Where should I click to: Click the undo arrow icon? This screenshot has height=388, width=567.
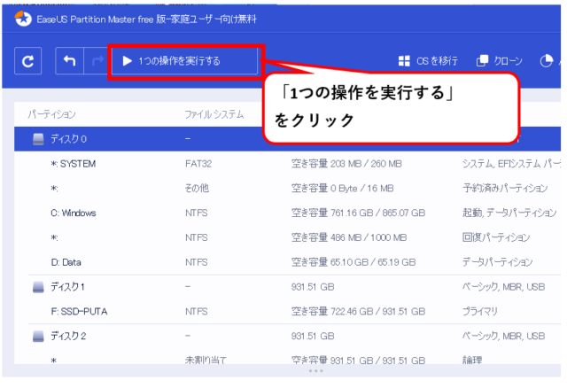tap(69, 61)
